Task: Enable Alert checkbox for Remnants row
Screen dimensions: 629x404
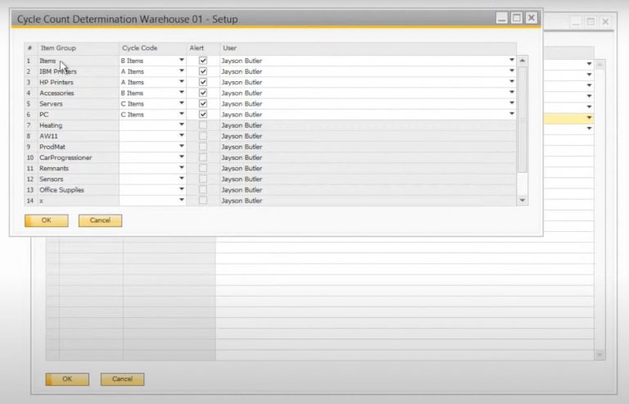Action: (x=203, y=168)
